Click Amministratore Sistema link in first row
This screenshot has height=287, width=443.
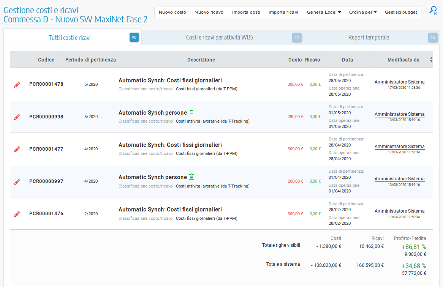coord(399,82)
